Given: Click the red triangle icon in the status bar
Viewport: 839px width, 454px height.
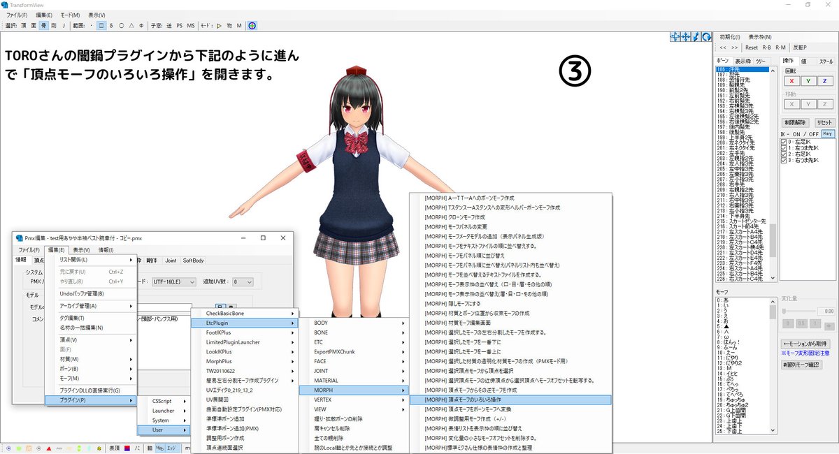Looking at the screenshot, I should (49, 447).
